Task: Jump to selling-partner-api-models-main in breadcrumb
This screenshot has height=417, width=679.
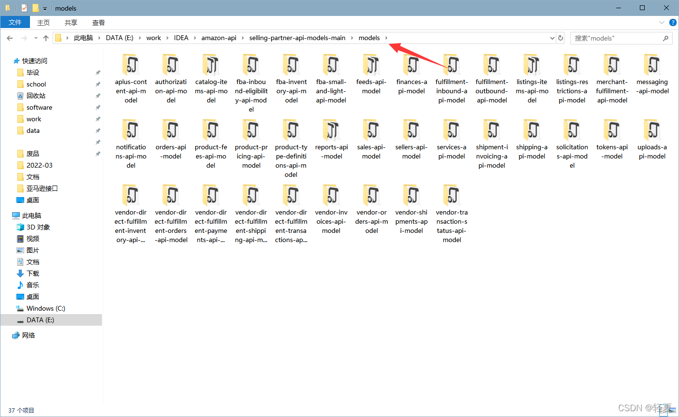Action: [297, 38]
